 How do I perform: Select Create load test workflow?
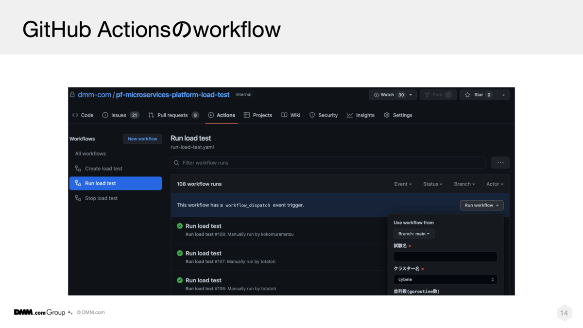116,169
